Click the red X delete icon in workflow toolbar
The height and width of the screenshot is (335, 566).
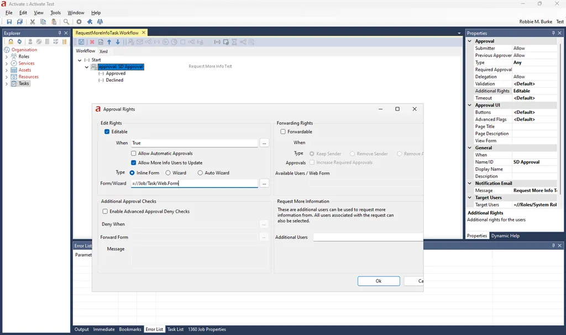coord(92,42)
